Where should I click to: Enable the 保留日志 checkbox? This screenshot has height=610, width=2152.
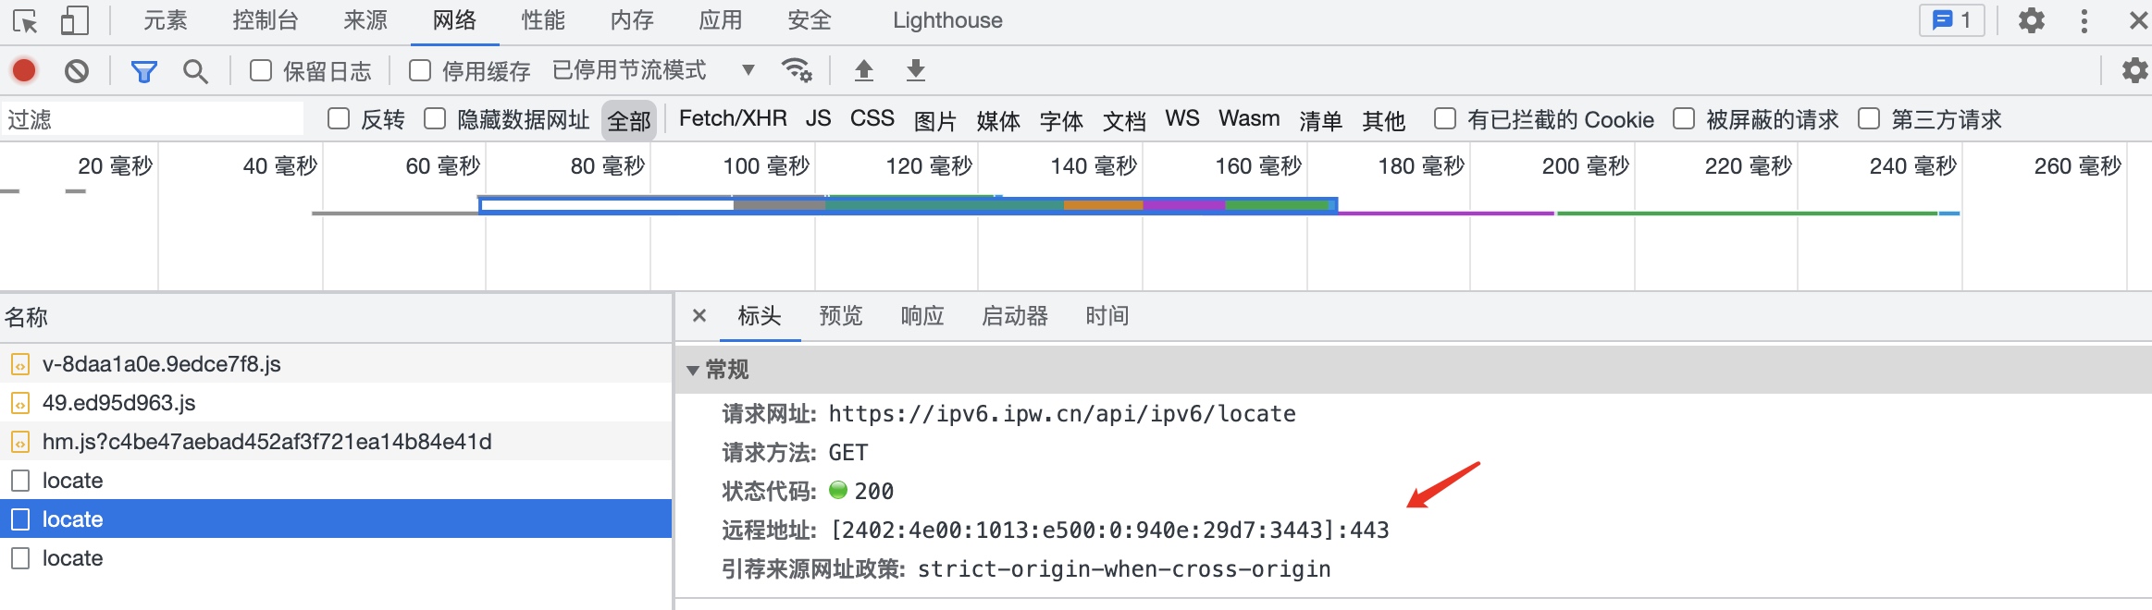(x=260, y=69)
